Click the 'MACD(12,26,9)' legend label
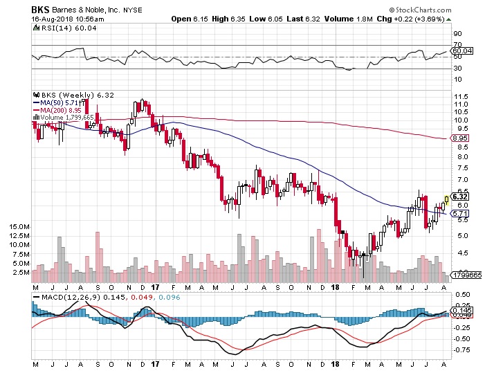 71,298
